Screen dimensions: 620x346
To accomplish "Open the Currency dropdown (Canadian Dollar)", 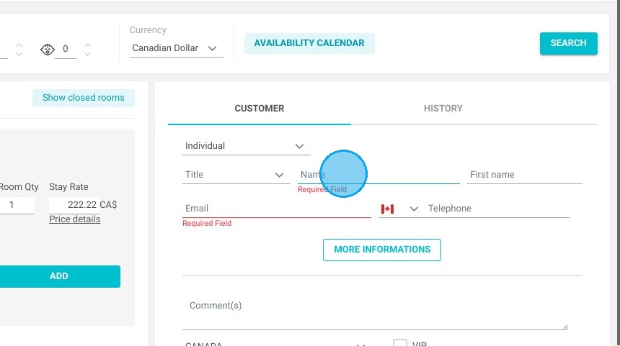I will click(x=177, y=48).
